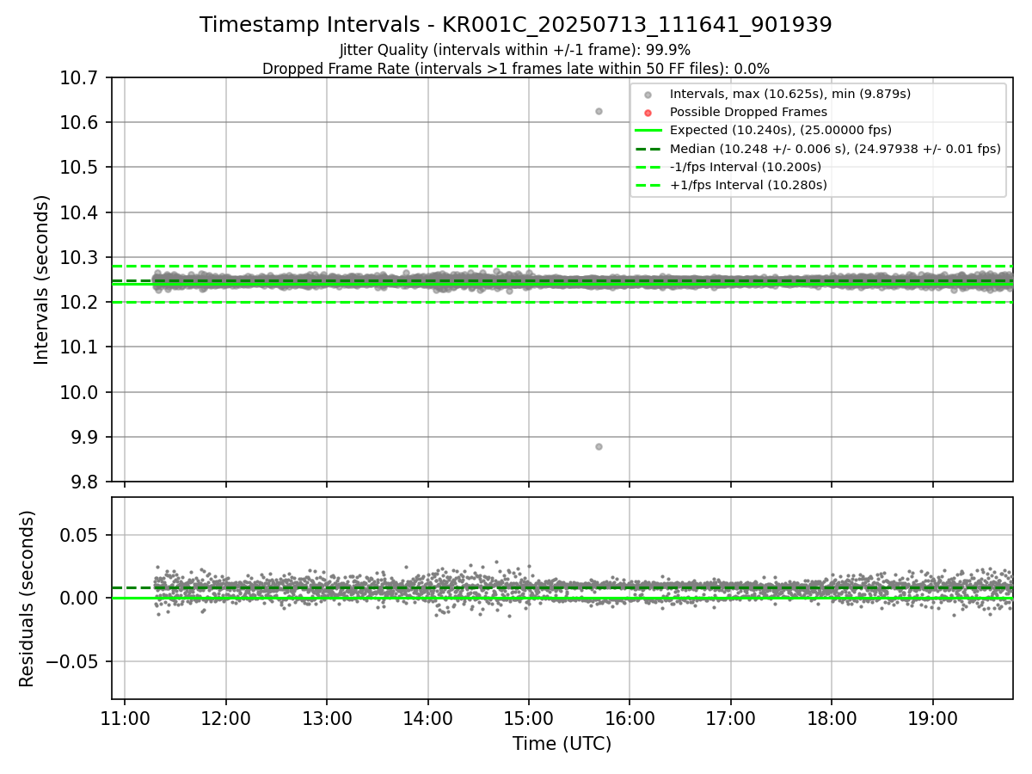Click the 'Residuals (seconds)' y-axis label

pyautogui.click(x=28, y=599)
